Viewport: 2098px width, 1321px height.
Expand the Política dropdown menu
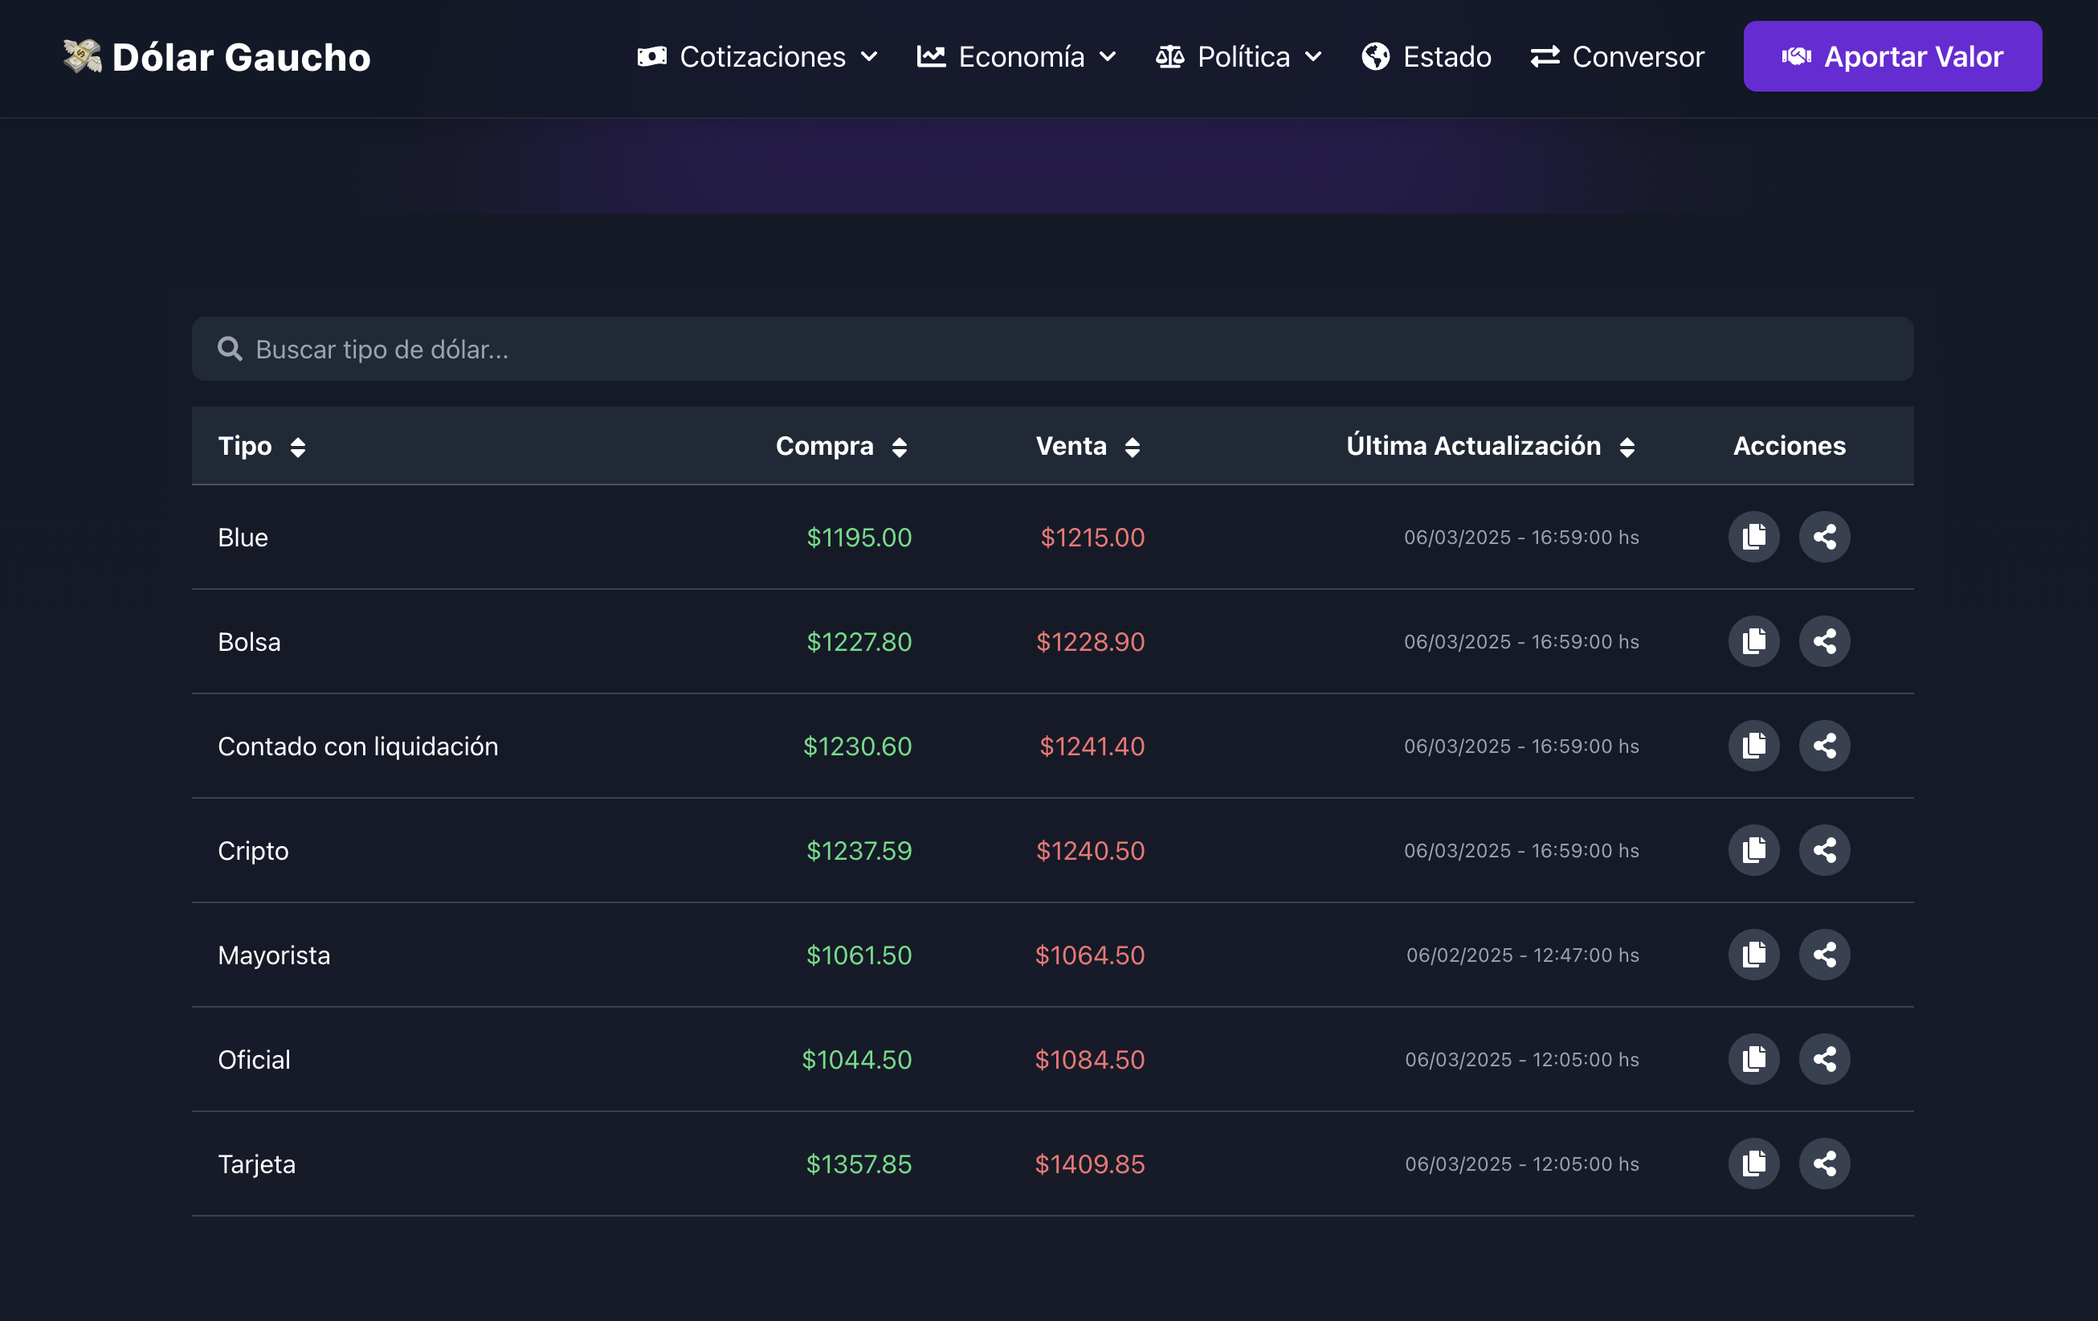click(1239, 56)
